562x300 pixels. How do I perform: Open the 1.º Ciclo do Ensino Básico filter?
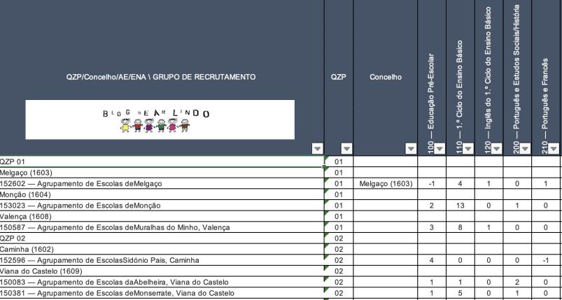pyautogui.click(x=468, y=148)
